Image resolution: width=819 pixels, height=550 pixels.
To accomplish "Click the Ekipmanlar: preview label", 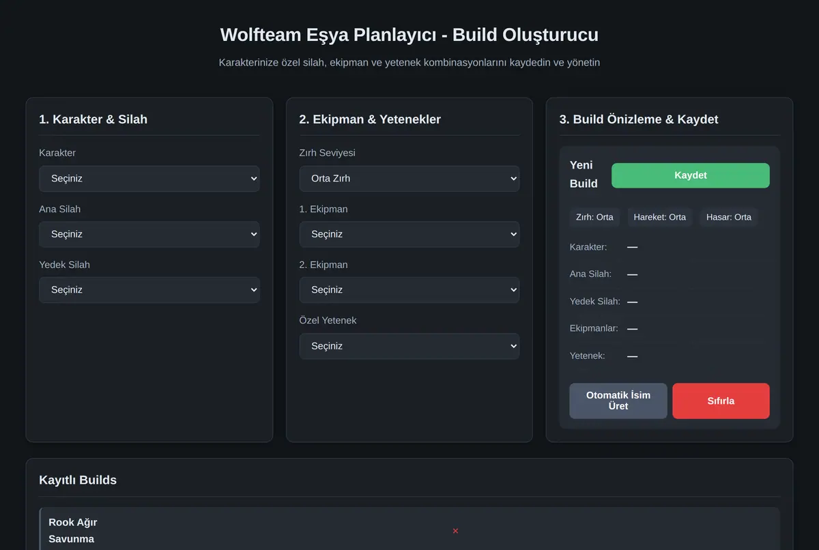I will click(x=594, y=328).
